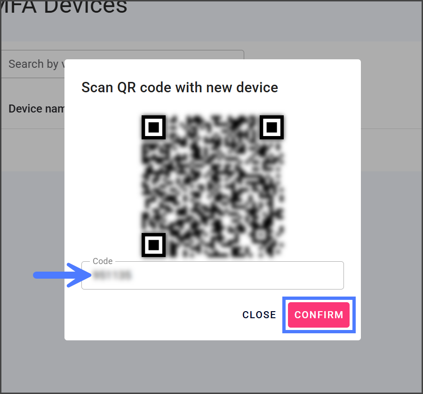Viewport: 423px width, 394px height.
Task: Click the "Scan QR code with new device" title
Action: (180, 88)
